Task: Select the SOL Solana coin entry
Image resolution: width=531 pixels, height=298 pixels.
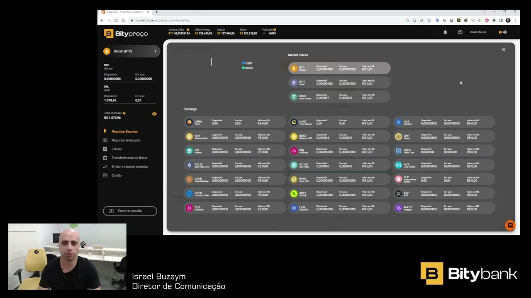Action: tap(234, 151)
